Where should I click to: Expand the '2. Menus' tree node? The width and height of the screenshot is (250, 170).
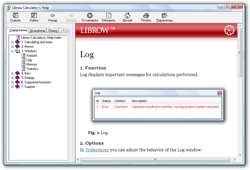click(x=12, y=47)
